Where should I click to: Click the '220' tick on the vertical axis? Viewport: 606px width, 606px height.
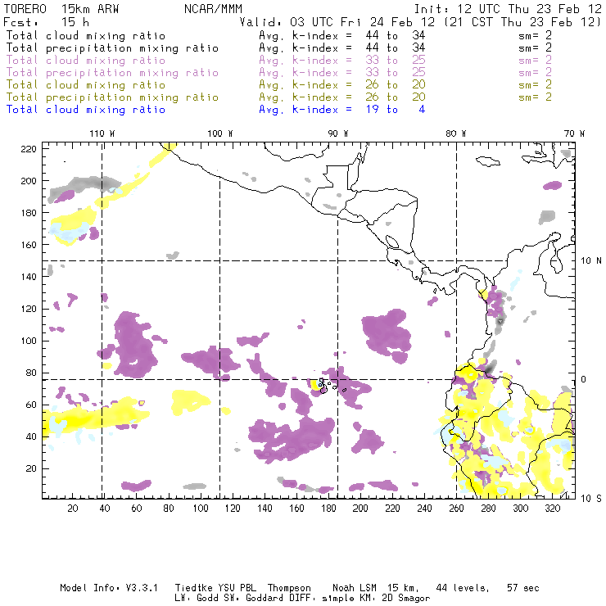tap(29, 149)
